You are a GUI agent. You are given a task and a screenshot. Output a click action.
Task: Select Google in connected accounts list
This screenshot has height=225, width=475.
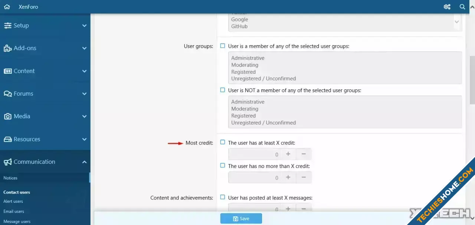tap(239, 19)
